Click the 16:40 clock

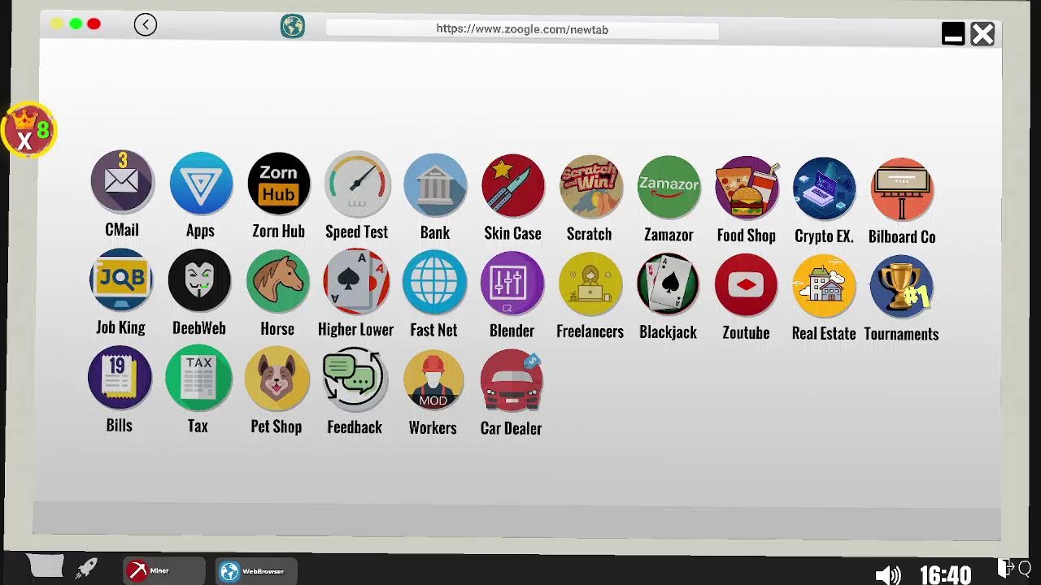pyautogui.click(x=945, y=575)
